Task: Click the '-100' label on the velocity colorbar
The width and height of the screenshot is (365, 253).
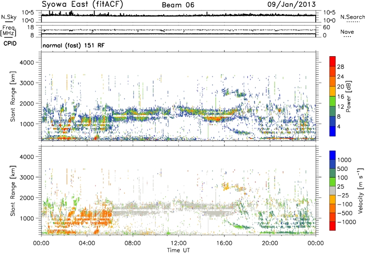Action: 345,204
